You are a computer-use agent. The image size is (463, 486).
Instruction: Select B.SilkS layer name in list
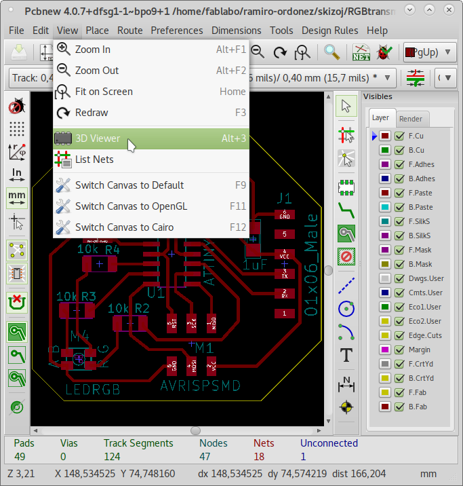point(419,236)
